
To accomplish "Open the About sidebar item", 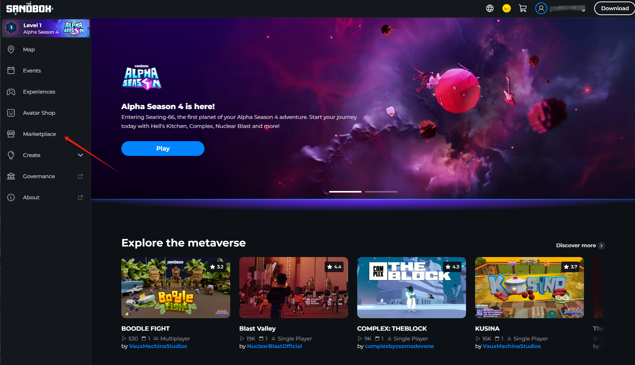I will [x=31, y=197].
